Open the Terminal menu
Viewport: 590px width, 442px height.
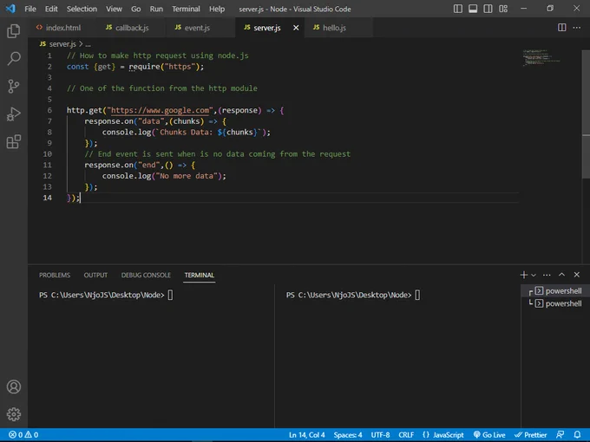(186, 9)
